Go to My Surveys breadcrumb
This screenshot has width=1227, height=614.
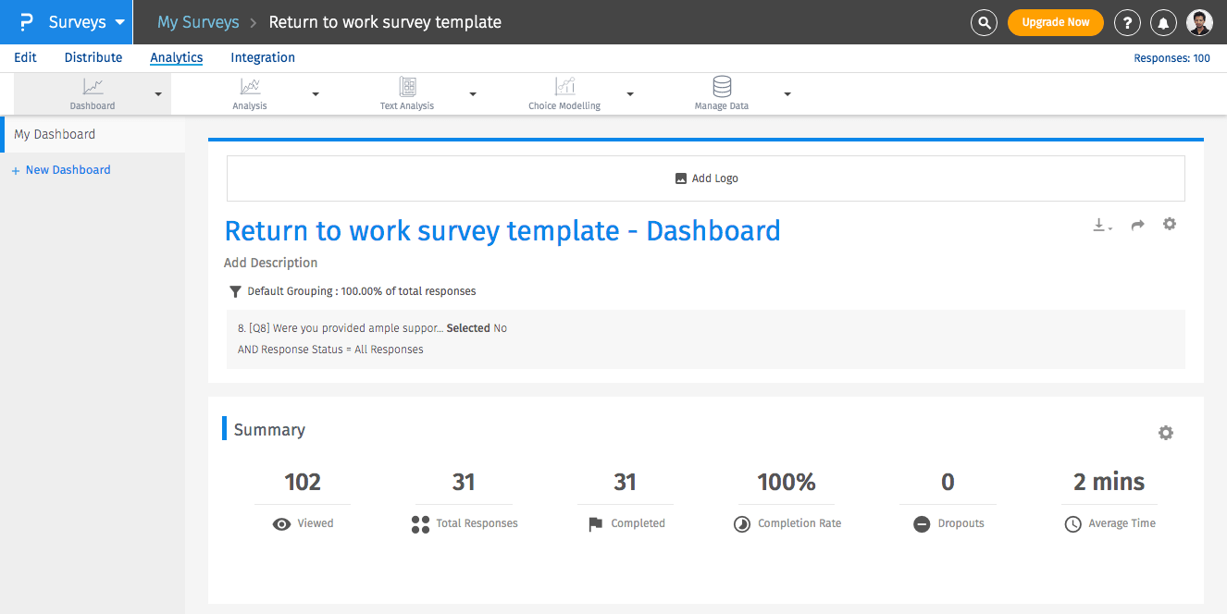tap(198, 22)
